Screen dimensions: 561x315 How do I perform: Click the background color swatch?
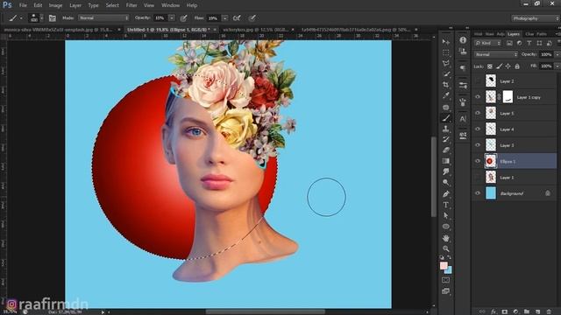tap(449, 270)
